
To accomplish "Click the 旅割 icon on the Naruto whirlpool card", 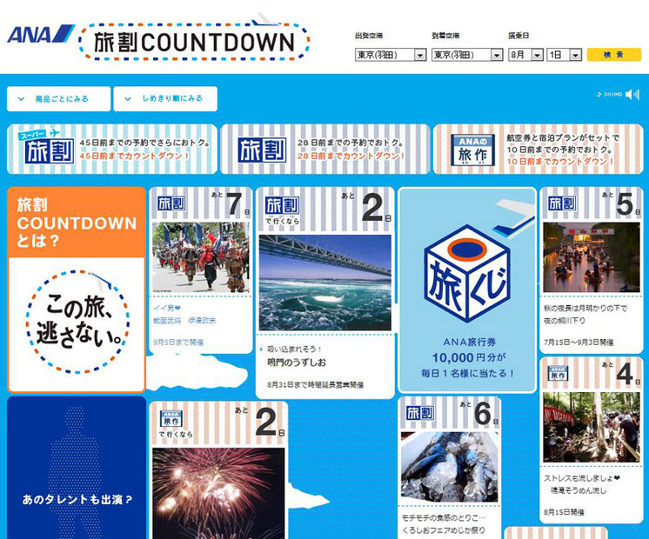I will (282, 205).
